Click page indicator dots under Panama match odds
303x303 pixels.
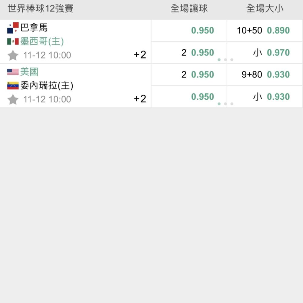click(225, 60)
